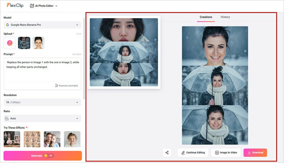This screenshot has height=163, width=284.
Task: Select the first uploaded snow collage thumbnail
Action: click(24, 43)
